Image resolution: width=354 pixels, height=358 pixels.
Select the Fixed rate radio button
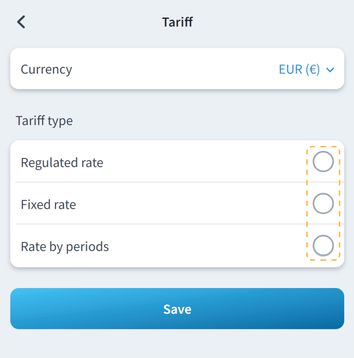pos(323,204)
